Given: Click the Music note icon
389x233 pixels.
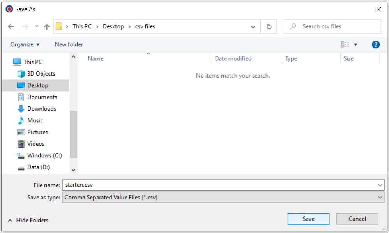Looking at the screenshot, I should coord(21,120).
